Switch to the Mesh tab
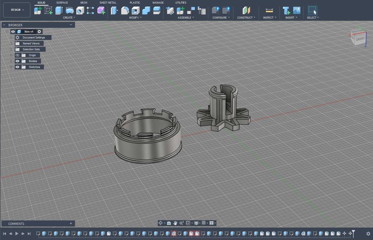 [84, 3]
